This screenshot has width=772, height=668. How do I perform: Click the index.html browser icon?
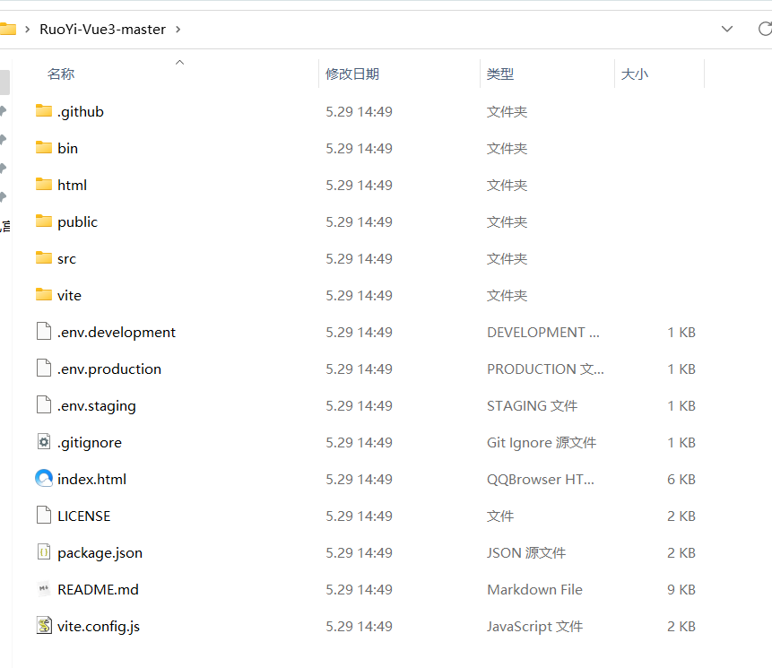click(44, 478)
